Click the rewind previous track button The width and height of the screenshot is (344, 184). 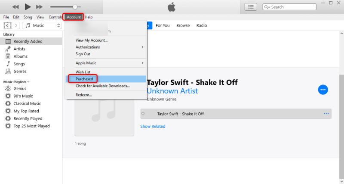(15, 7)
